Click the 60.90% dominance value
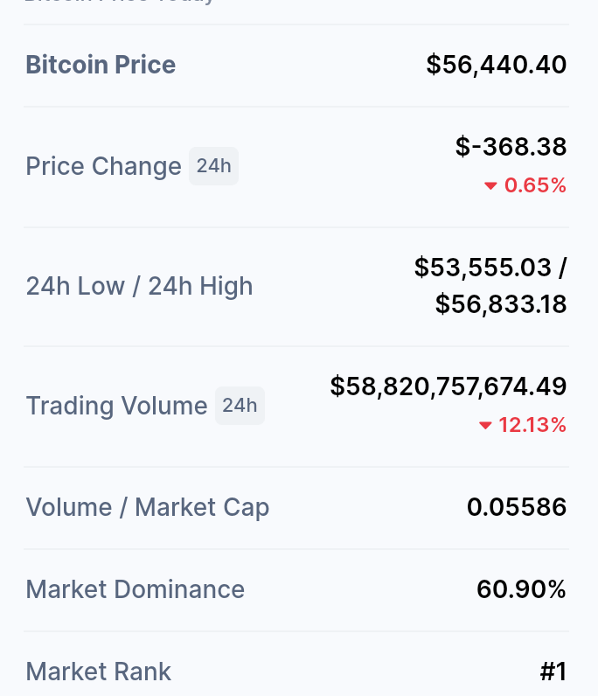The width and height of the screenshot is (598, 696). point(522,589)
